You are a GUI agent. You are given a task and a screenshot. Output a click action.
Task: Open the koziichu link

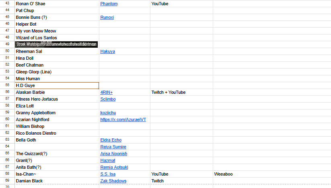pyautogui.click(x=108, y=113)
